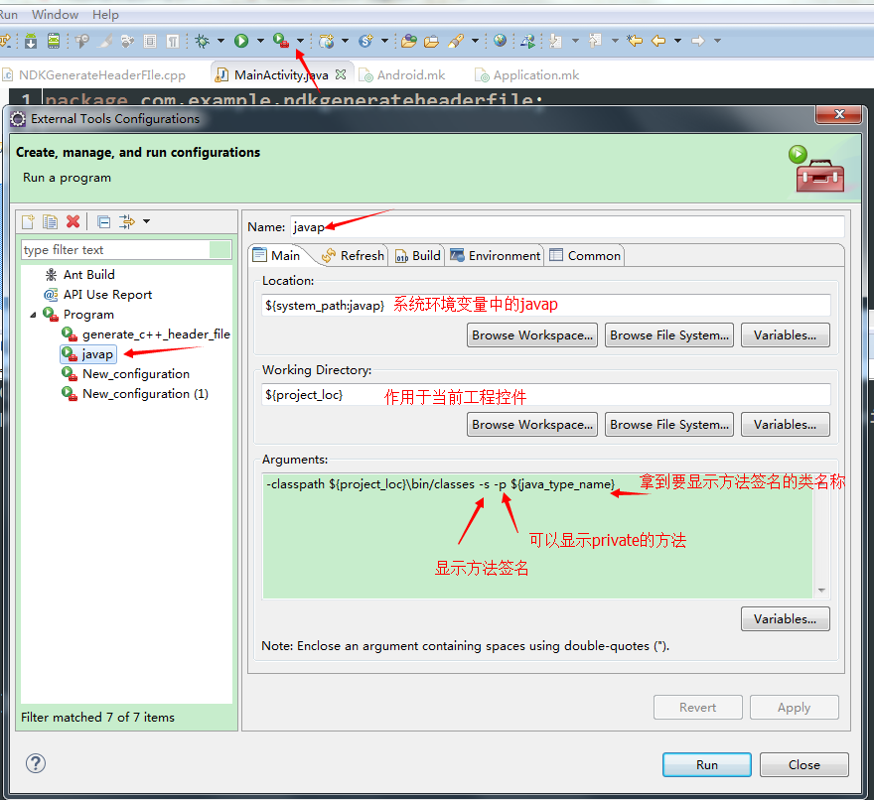The width and height of the screenshot is (874, 800).
Task: Click the Run button in dialog
Action: (707, 765)
